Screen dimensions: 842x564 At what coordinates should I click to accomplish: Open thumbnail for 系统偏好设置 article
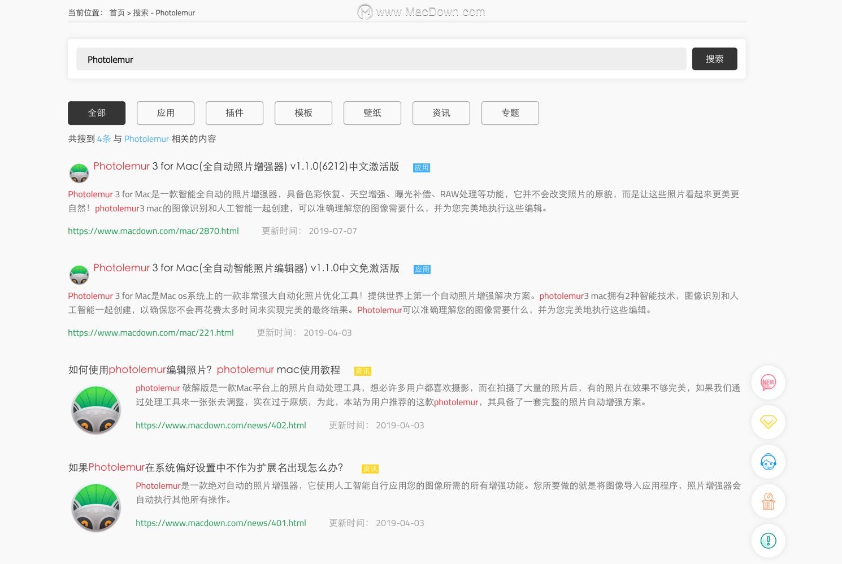(96, 507)
